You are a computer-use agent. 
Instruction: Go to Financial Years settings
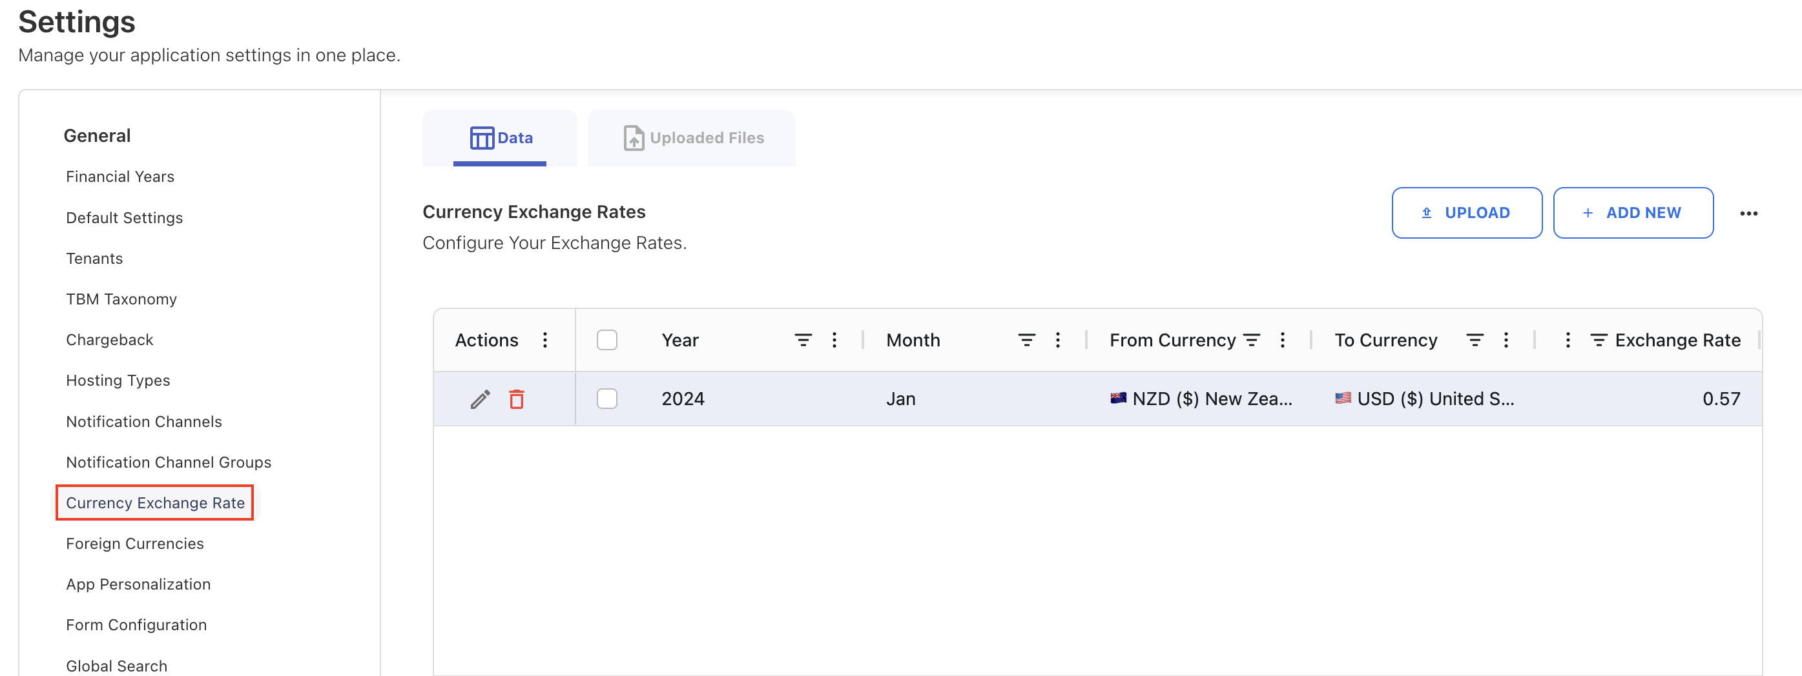click(x=120, y=177)
